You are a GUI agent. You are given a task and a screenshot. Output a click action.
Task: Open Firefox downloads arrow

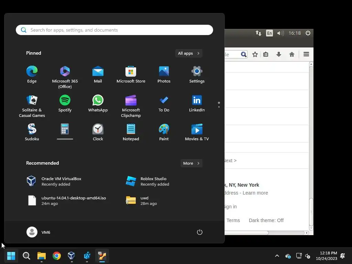tap(279, 54)
